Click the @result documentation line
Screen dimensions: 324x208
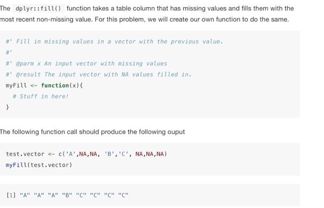[x=98, y=74]
